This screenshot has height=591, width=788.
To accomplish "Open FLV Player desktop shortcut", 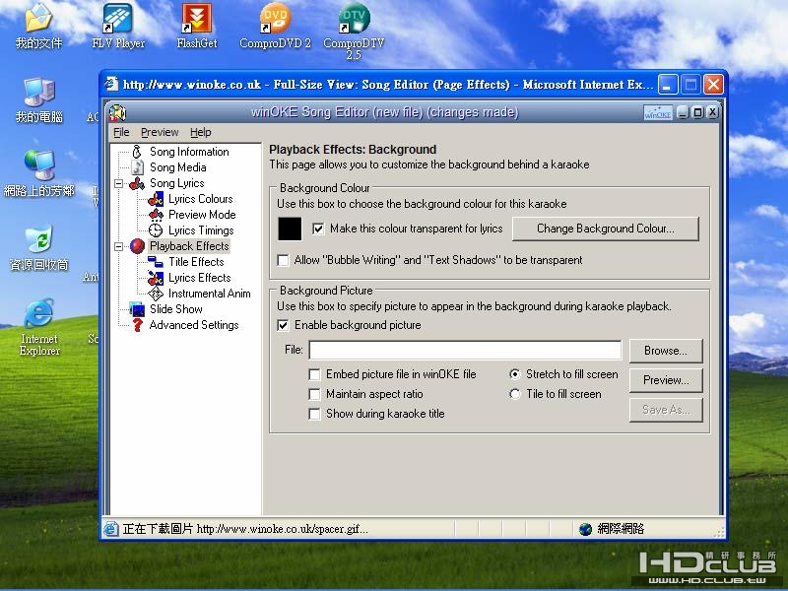I will (118, 27).
